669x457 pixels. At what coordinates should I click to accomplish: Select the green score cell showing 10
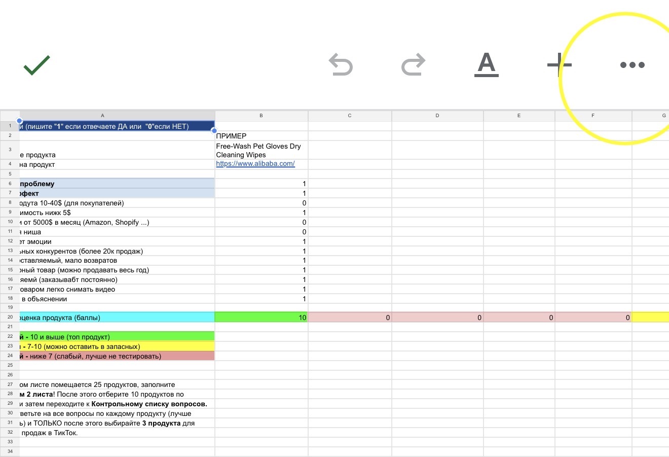click(261, 318)
